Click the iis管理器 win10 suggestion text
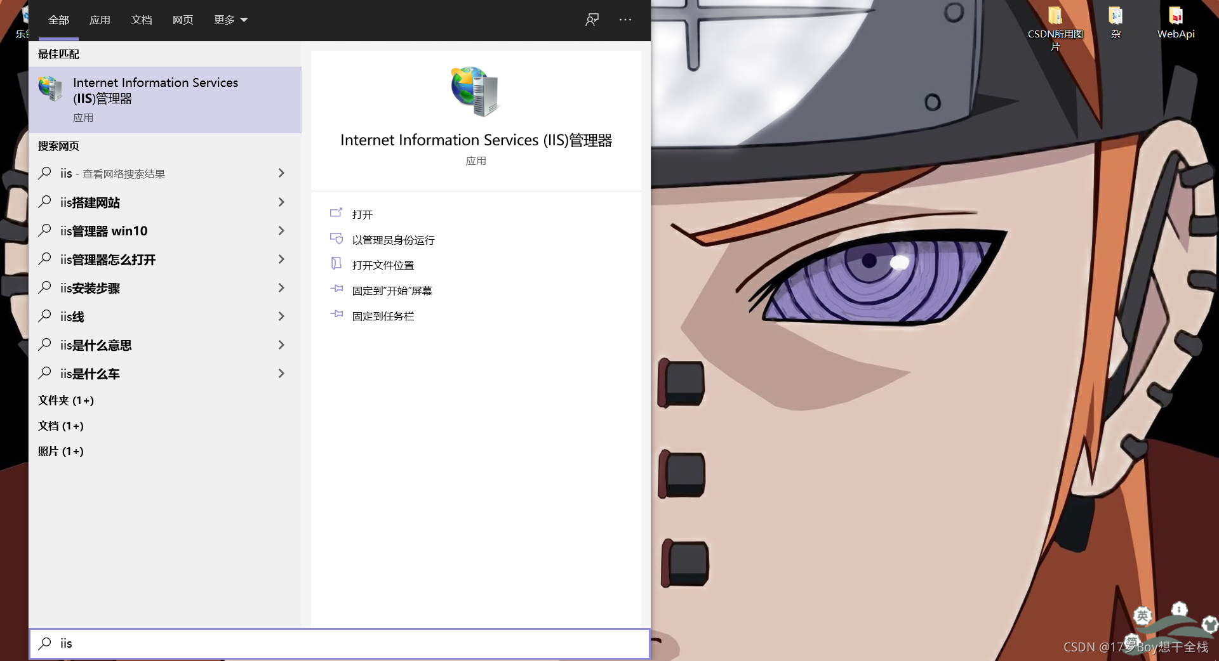Image resolution: width=1219 pixels, height=661 pixels. point(104,231)
